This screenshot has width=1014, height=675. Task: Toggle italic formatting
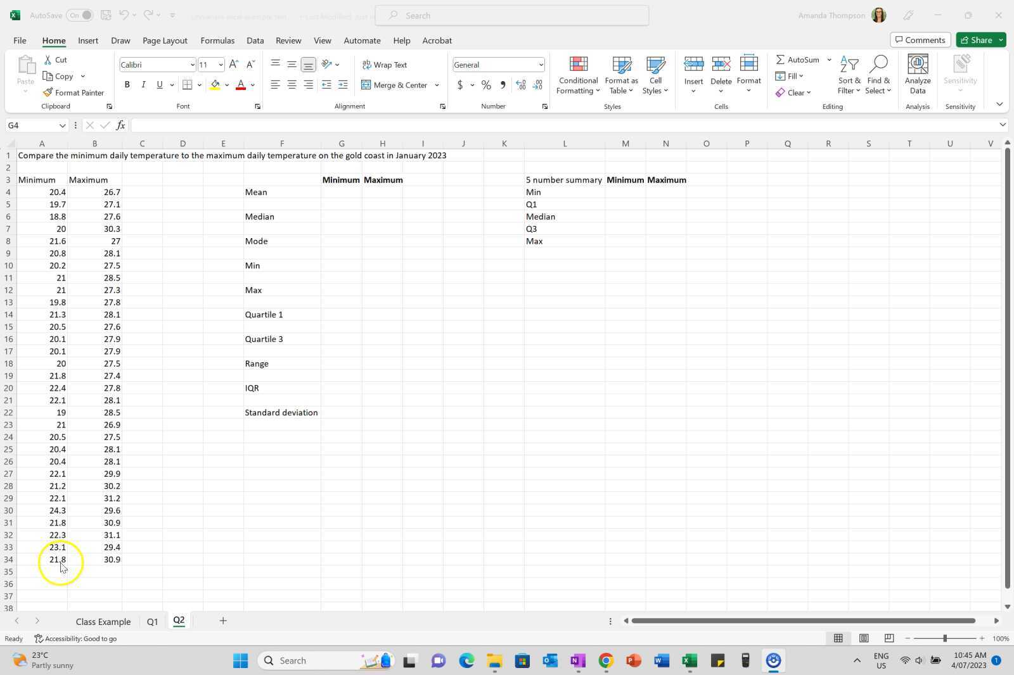[x=143, y=84]
